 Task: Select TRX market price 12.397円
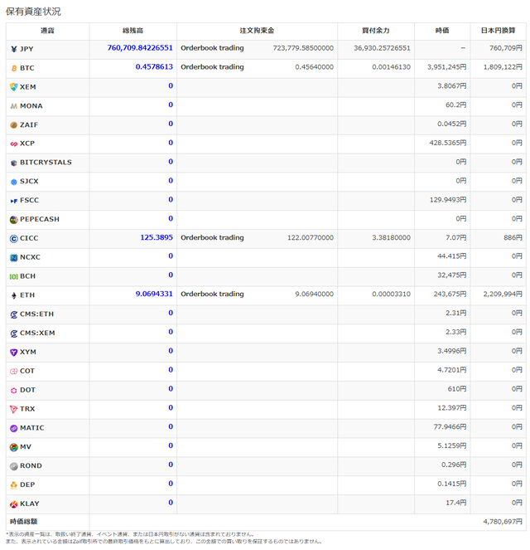pyautogui.click(x=452, y=408)
